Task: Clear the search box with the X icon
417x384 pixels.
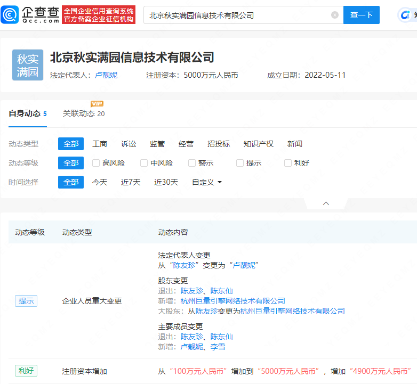Action: coord(335,15)
